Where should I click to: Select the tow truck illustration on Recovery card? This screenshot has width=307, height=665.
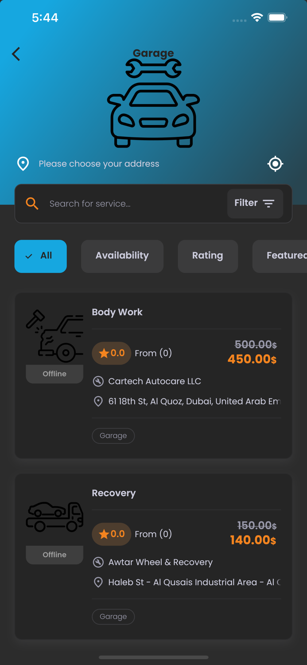tap(54, 516)
